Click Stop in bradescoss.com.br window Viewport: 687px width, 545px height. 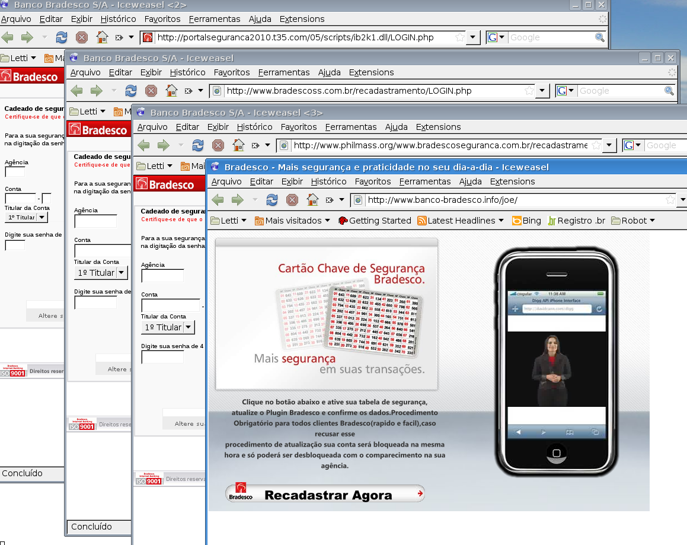pos(151,91)
